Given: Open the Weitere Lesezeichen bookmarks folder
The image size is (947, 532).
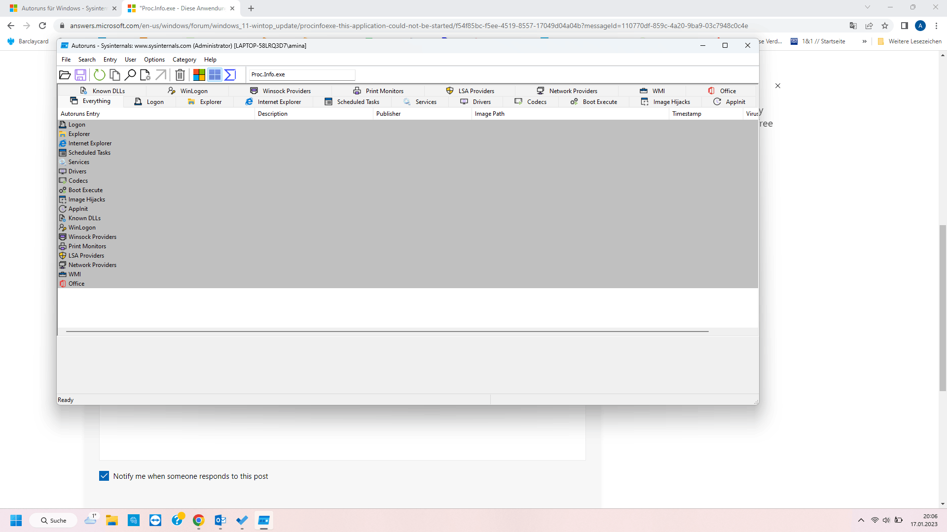Looking at the screenshot, I should click(910, 41).
